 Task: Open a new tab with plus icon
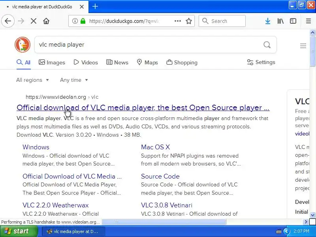tap(95, 6)
